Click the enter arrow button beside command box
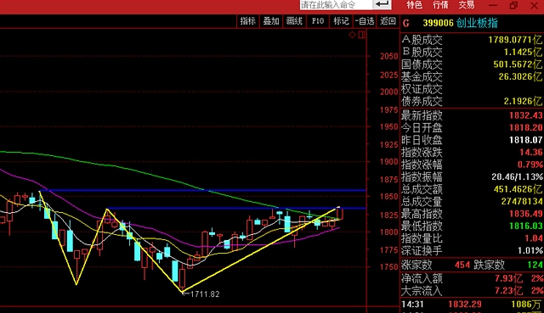The image size is (544, 313). (382, 4)
